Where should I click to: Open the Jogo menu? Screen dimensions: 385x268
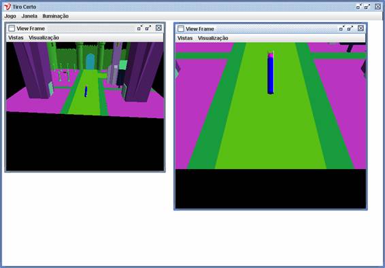[x=10, y=16]
